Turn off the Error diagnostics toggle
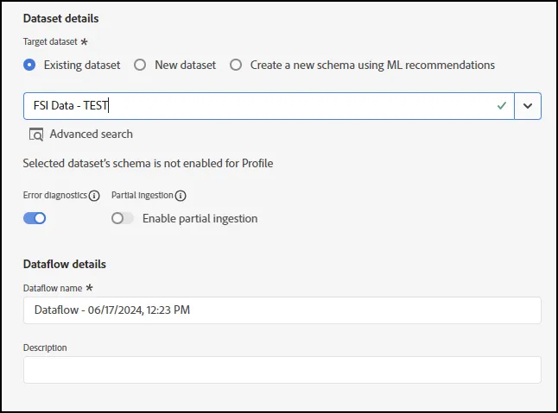The height and width of the screenshot is (413, 558). [35, 218]
